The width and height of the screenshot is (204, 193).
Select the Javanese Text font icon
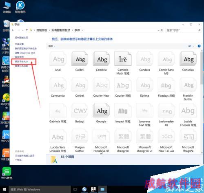point(145,111)
